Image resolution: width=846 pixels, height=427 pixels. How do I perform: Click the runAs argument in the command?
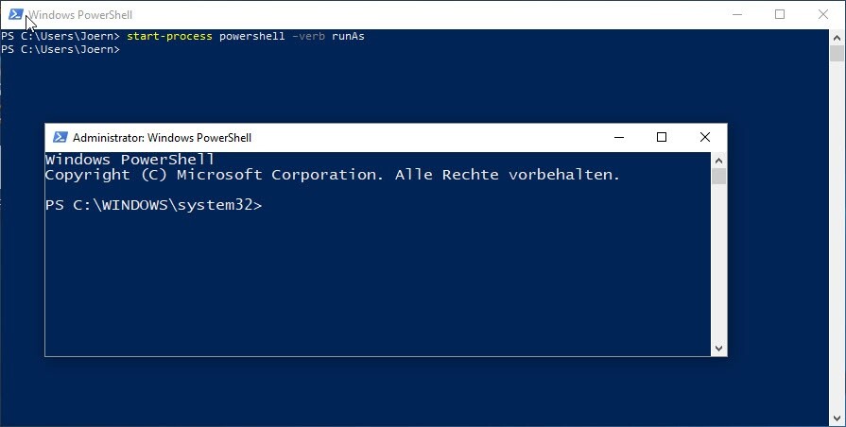point(348,36)
